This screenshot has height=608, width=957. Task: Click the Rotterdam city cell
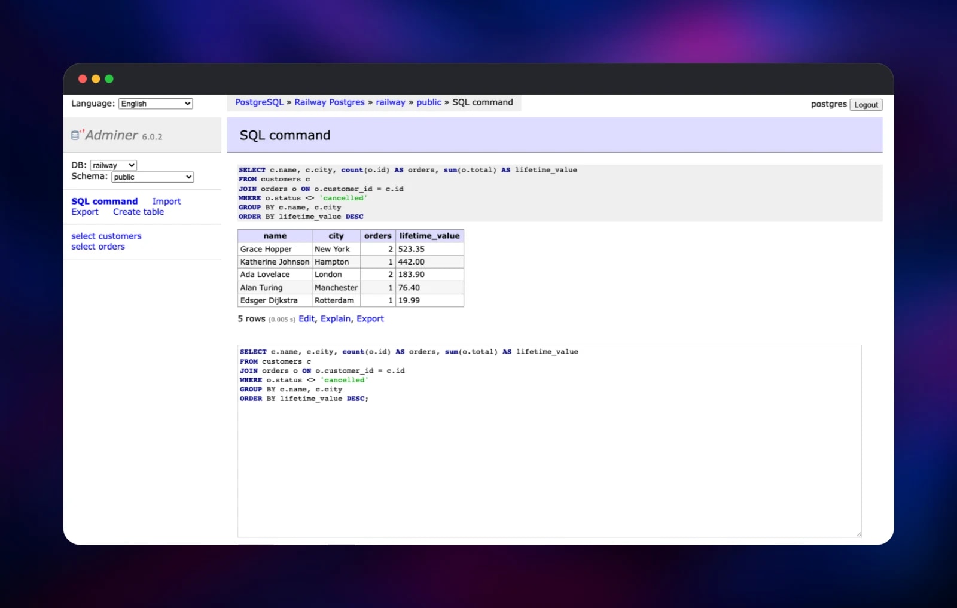(x=336, y=300)
